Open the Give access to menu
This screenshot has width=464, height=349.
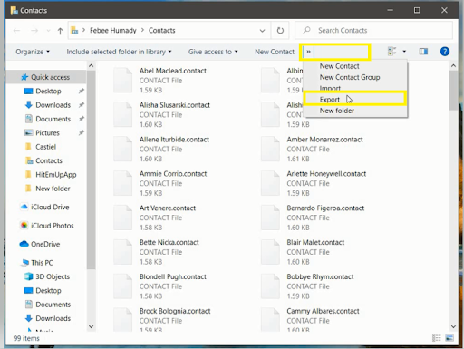(x=213, y=52)
